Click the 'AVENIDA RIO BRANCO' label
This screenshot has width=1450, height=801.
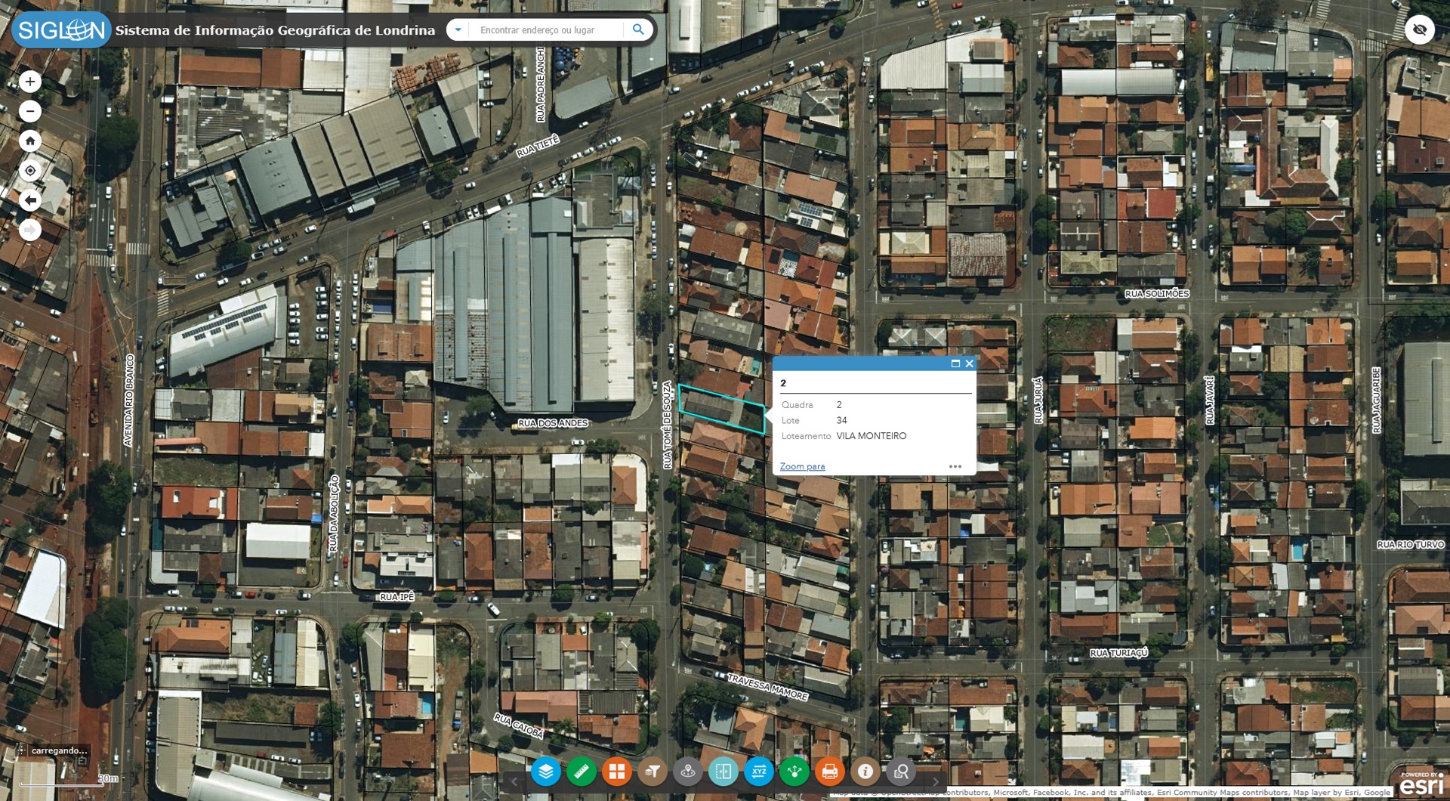pos(129,400)
